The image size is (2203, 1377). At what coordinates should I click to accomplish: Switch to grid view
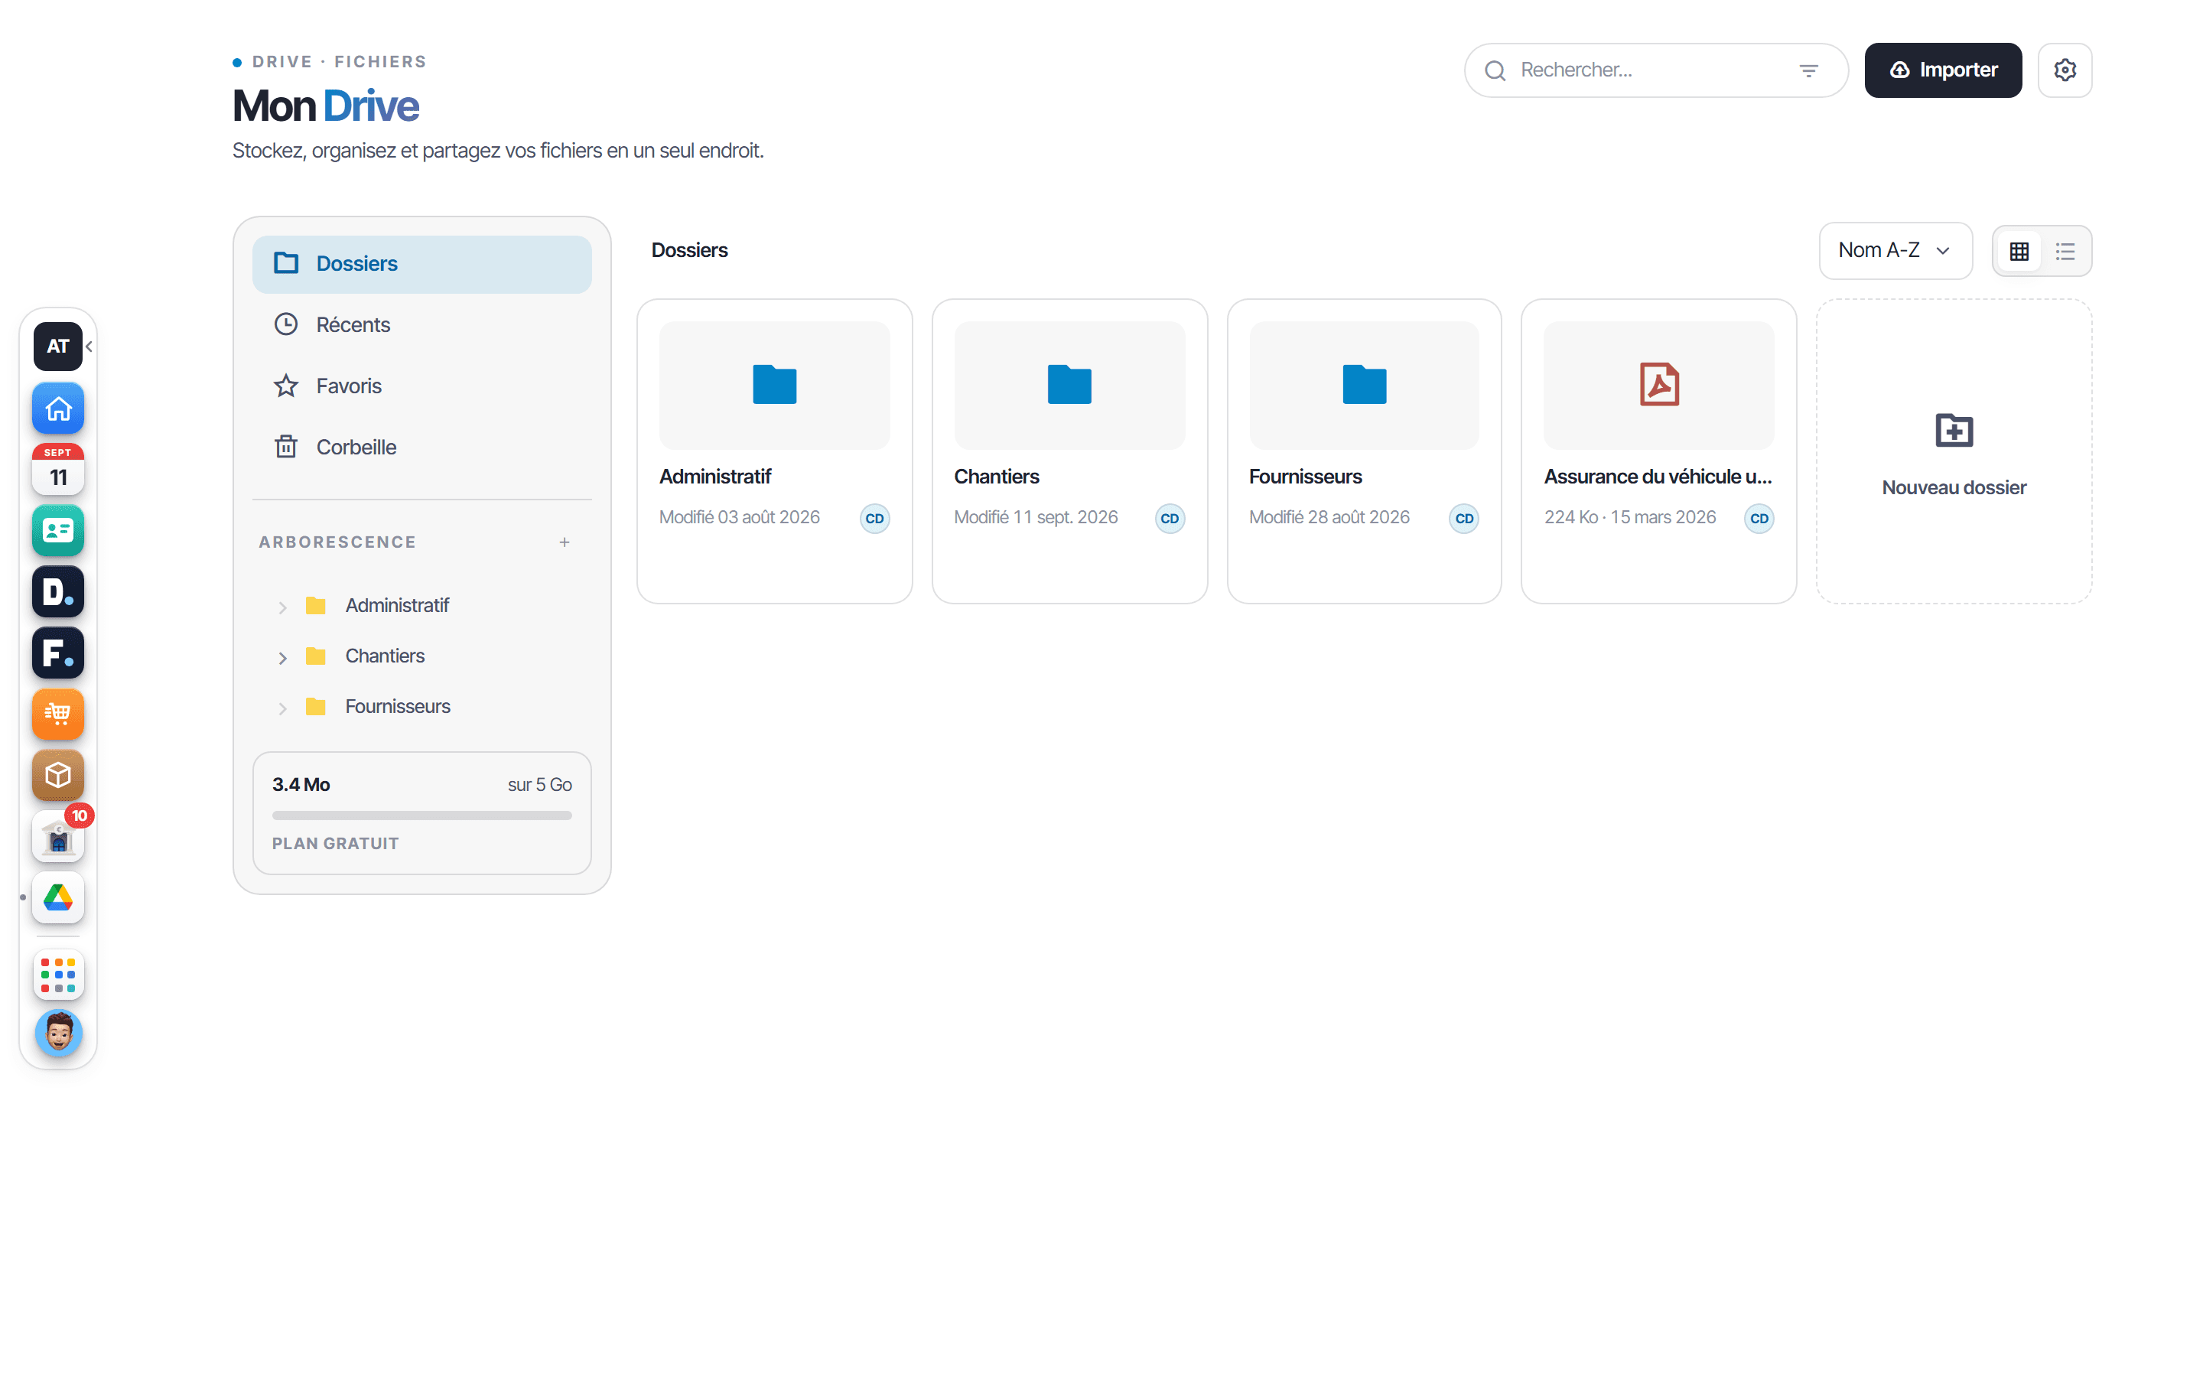[x=2019, y=252]
